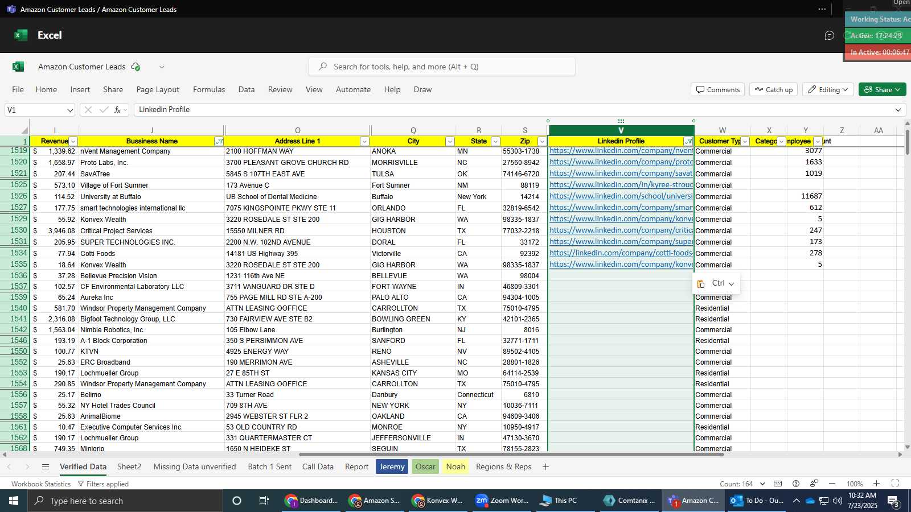911x512 pixels.
Task: Click the green Share button
Action: pyautogui.click(x=882, y=89)
